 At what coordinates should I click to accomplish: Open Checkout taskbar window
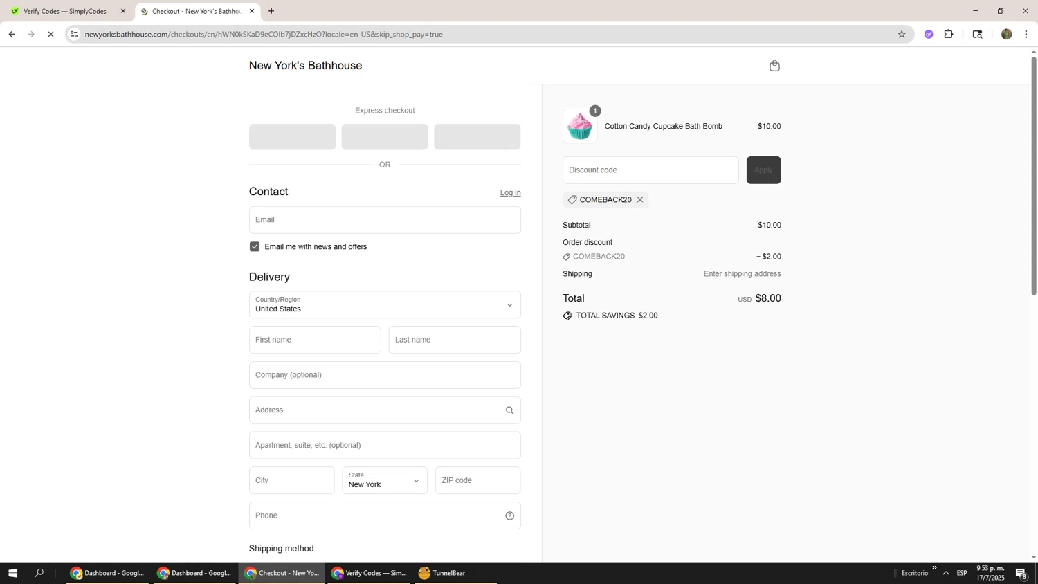tap(282, 573)
